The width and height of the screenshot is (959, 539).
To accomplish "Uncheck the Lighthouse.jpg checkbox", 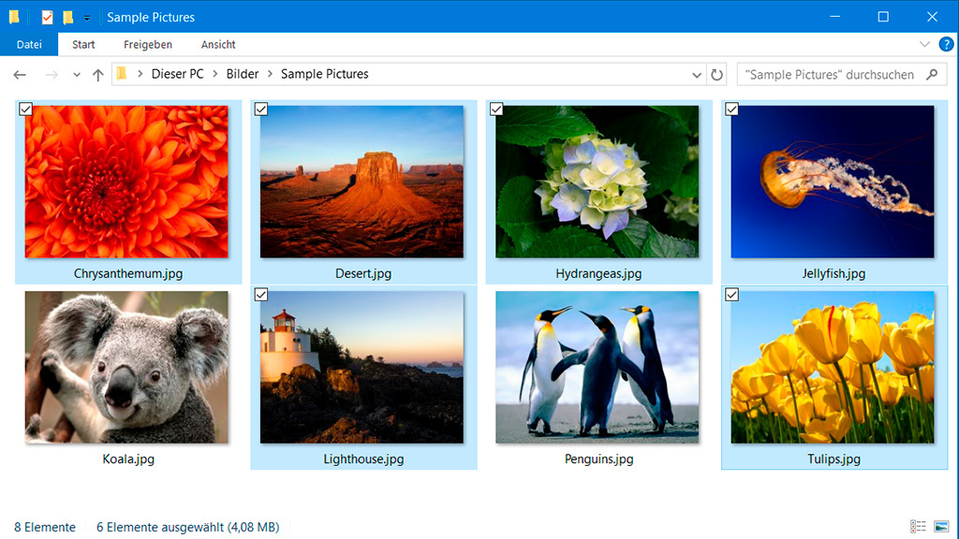I will 261,295.
